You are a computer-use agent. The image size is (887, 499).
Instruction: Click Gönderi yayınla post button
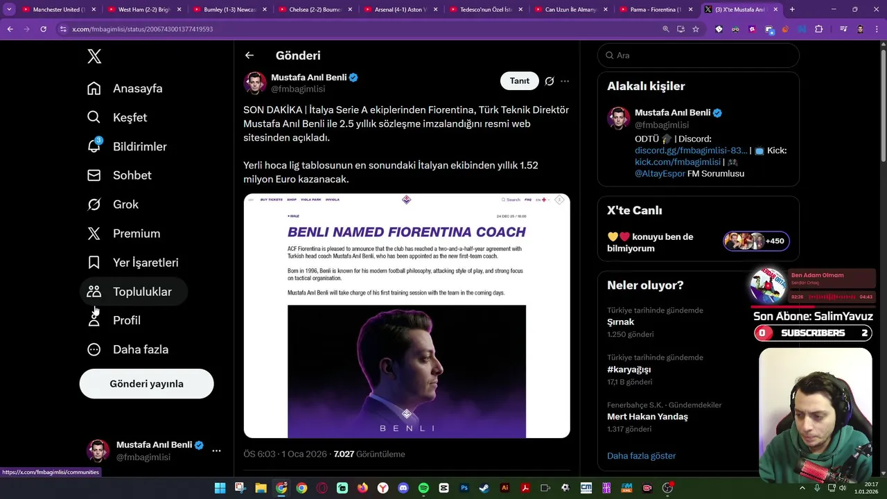[x=146, y=383]
